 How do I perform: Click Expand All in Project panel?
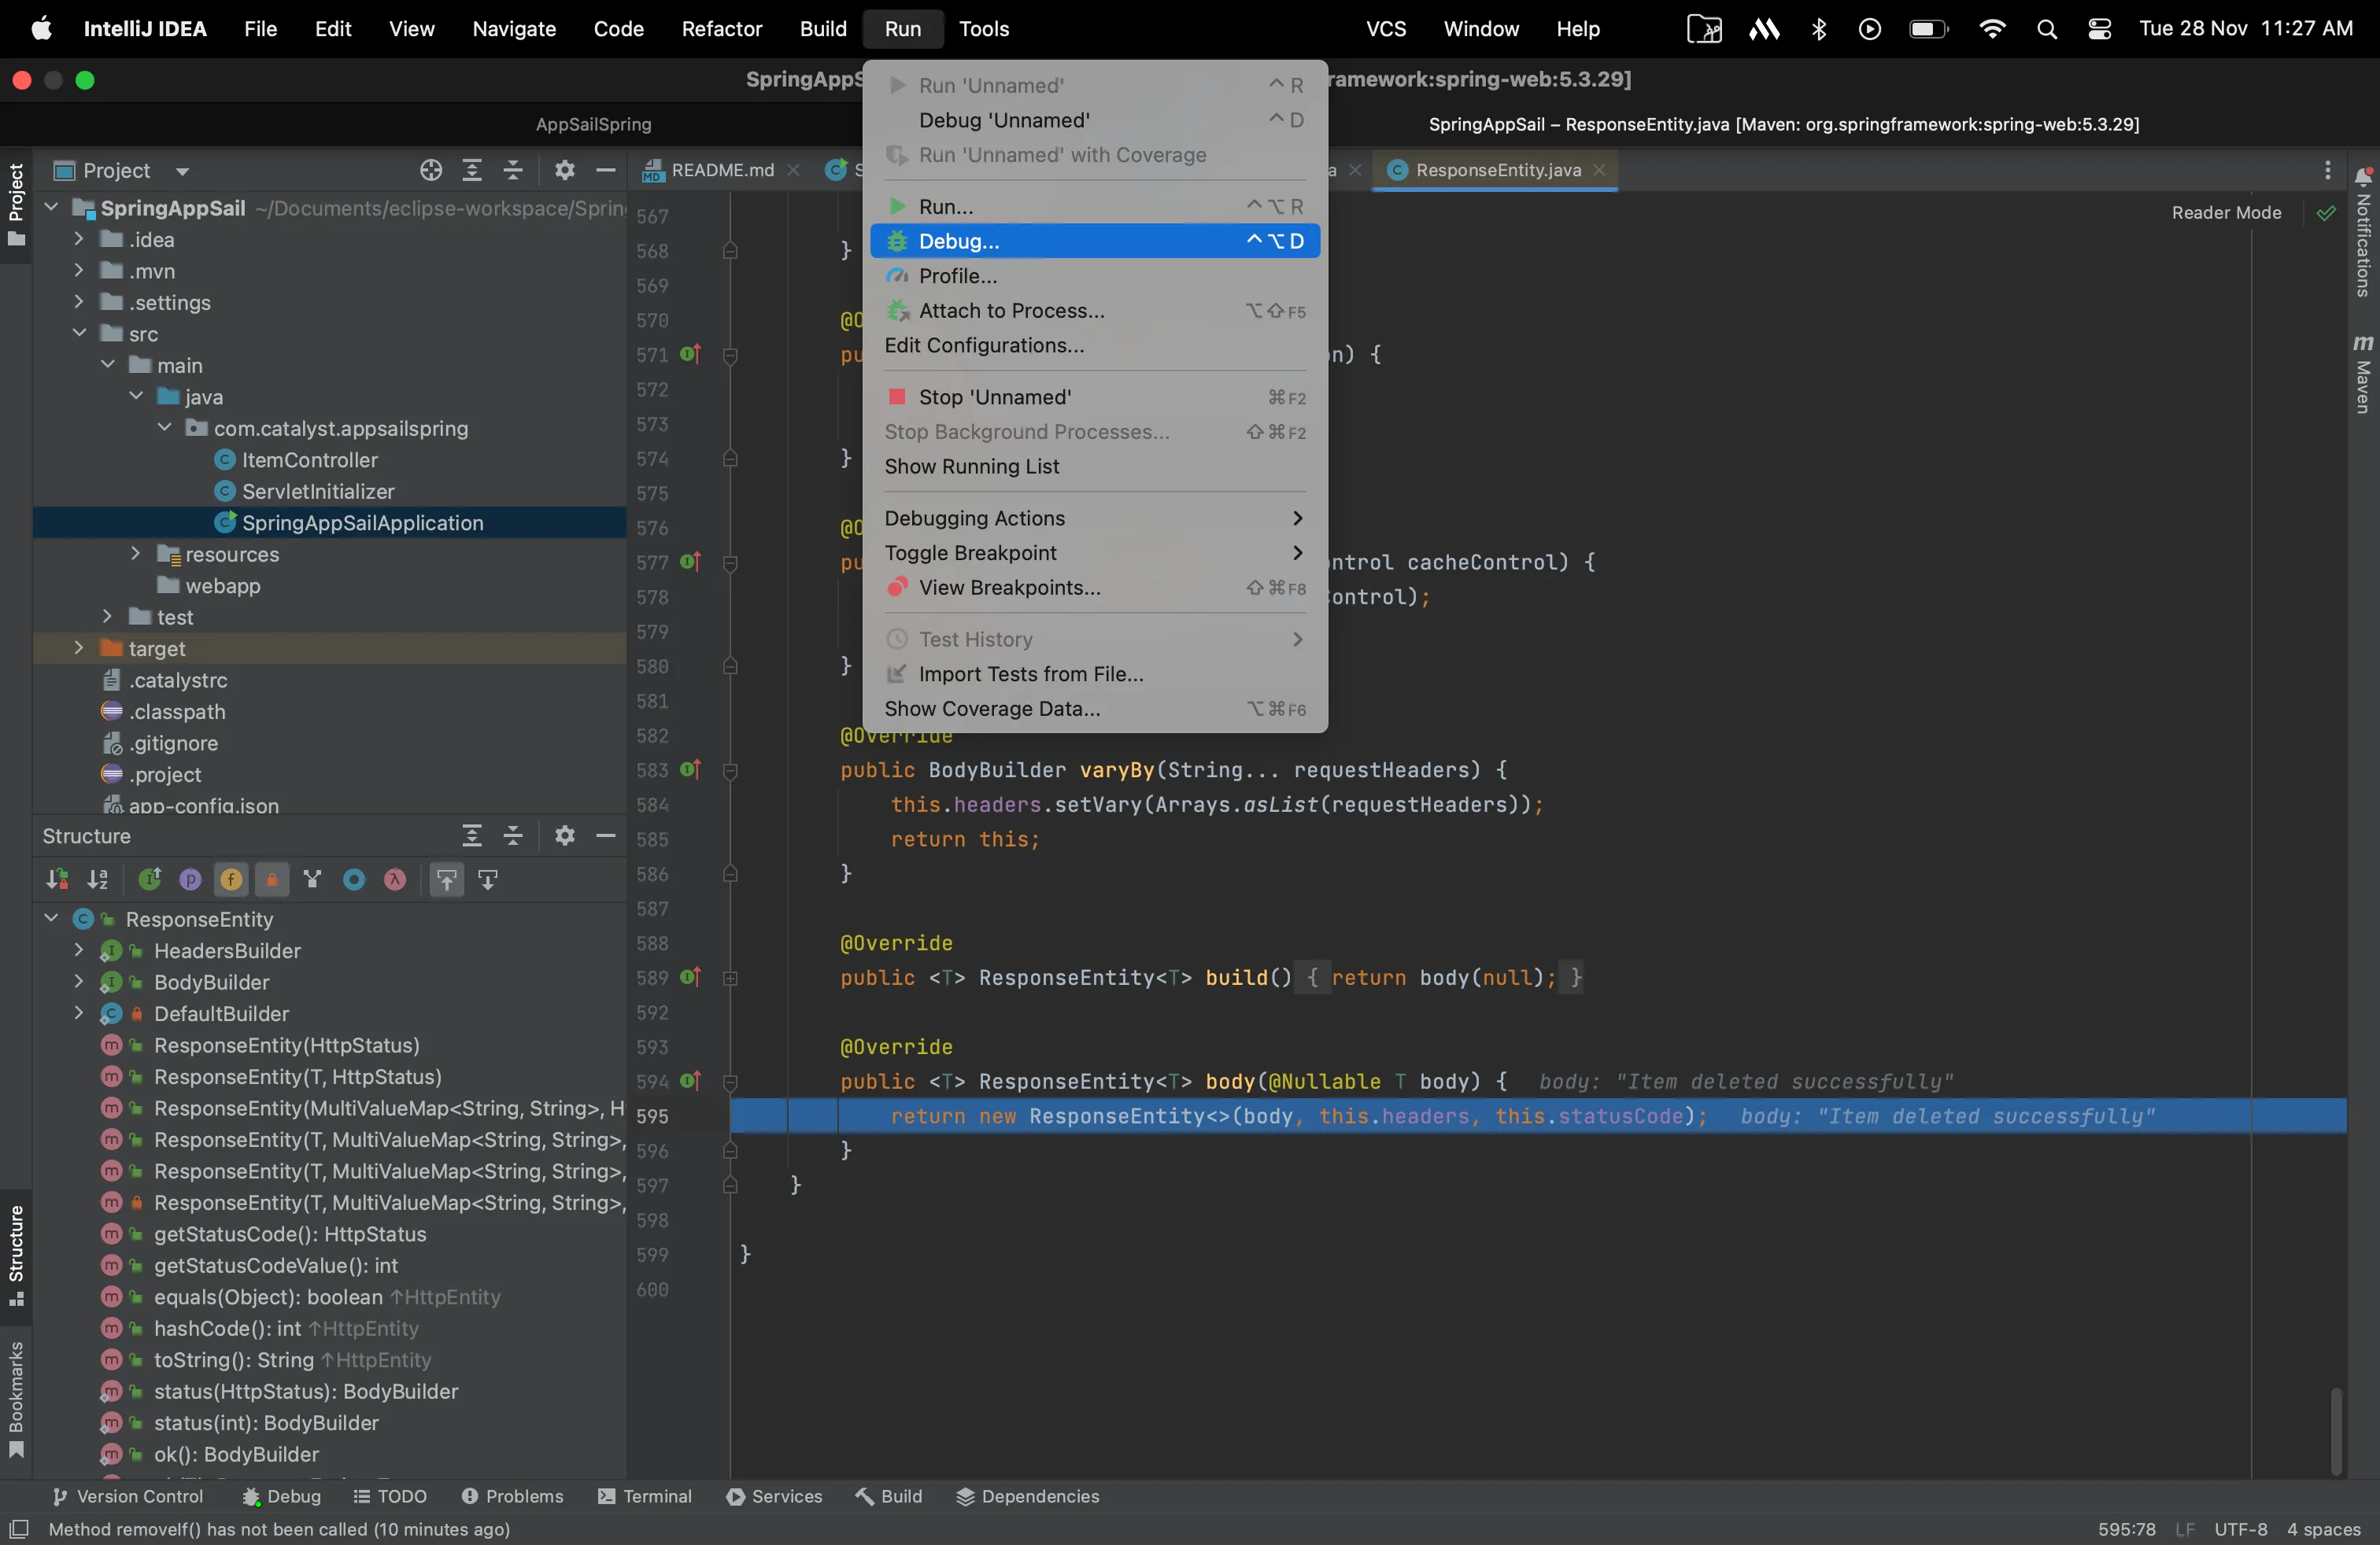click(472, 170)
